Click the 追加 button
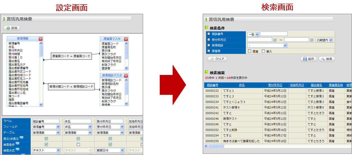The image size is (352, 155). (12, 28)
